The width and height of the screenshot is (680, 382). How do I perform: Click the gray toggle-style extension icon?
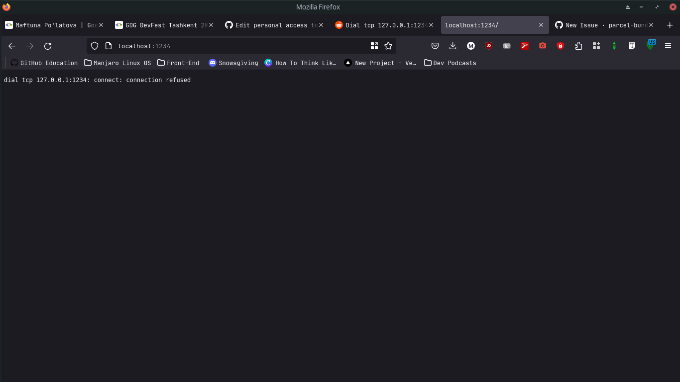pos(507,46)
